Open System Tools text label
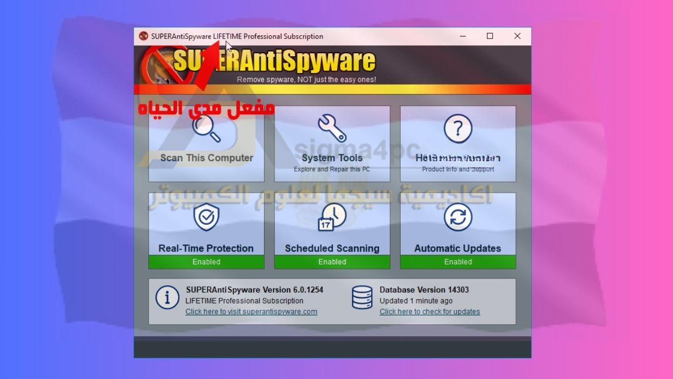 (332, 158)
